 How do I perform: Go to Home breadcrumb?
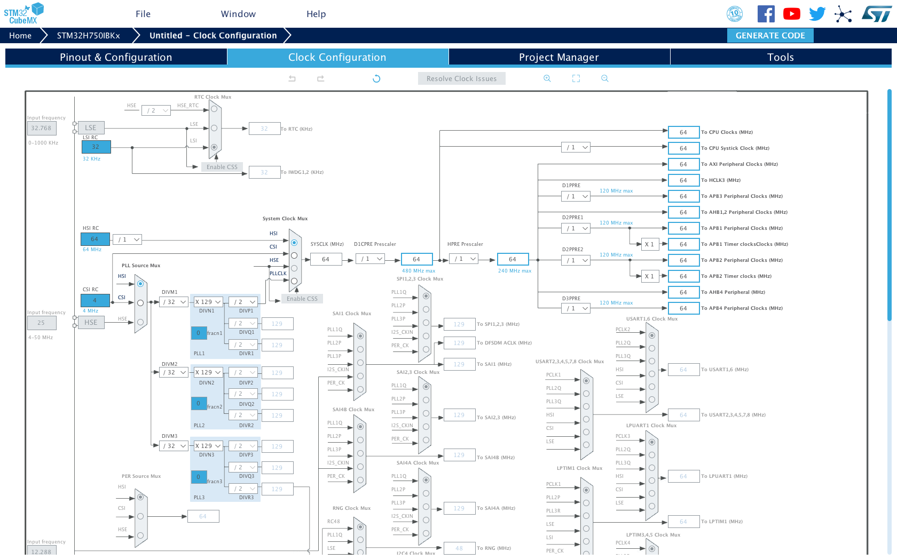click(x=20, y=35)
